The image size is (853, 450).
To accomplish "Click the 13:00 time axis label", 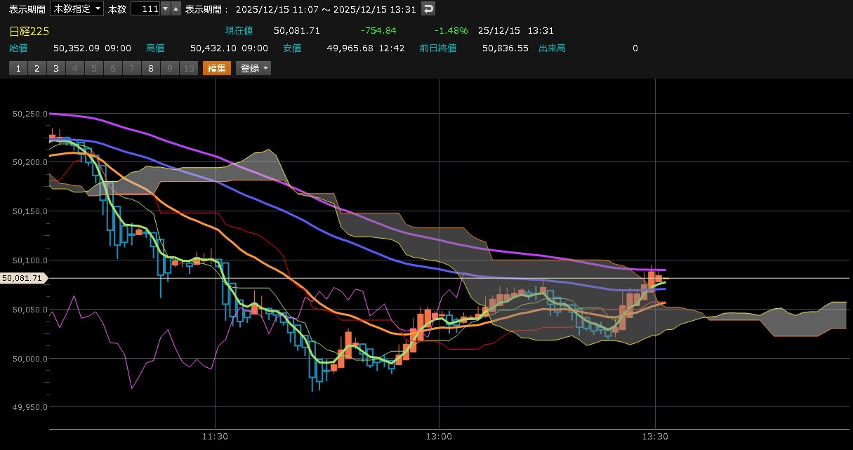I will pyautogui.click(x=439, y=437).
